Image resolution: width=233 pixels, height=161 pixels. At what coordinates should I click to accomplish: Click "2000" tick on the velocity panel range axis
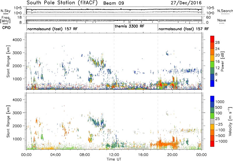pos(17,126)
